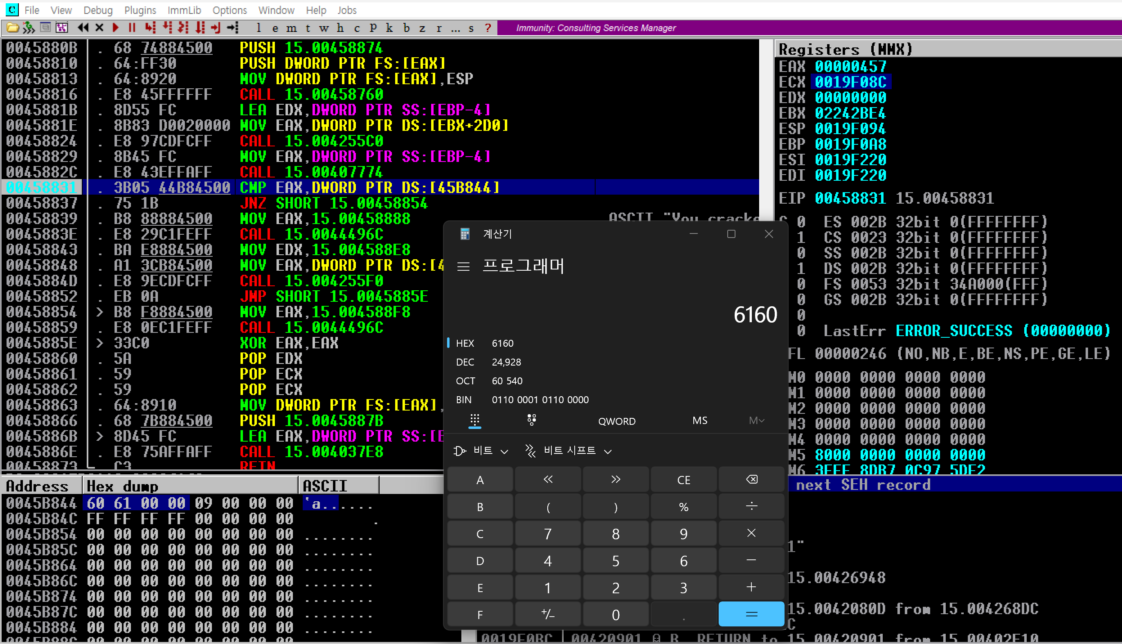Click the Pause execution toolbar icon

coord(131,28)
